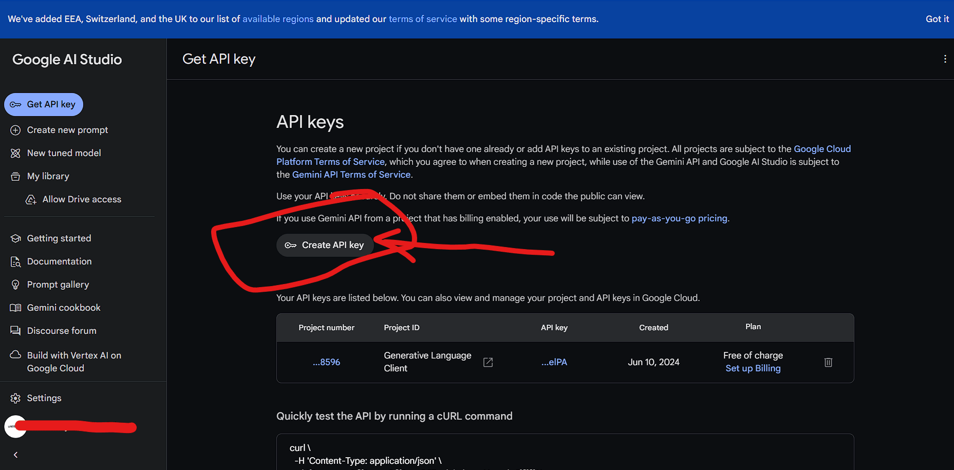The width and height of the screenshot is (954, 470).
Task: Click the Quickly test the API heading
Action: [x=395, y=416]
